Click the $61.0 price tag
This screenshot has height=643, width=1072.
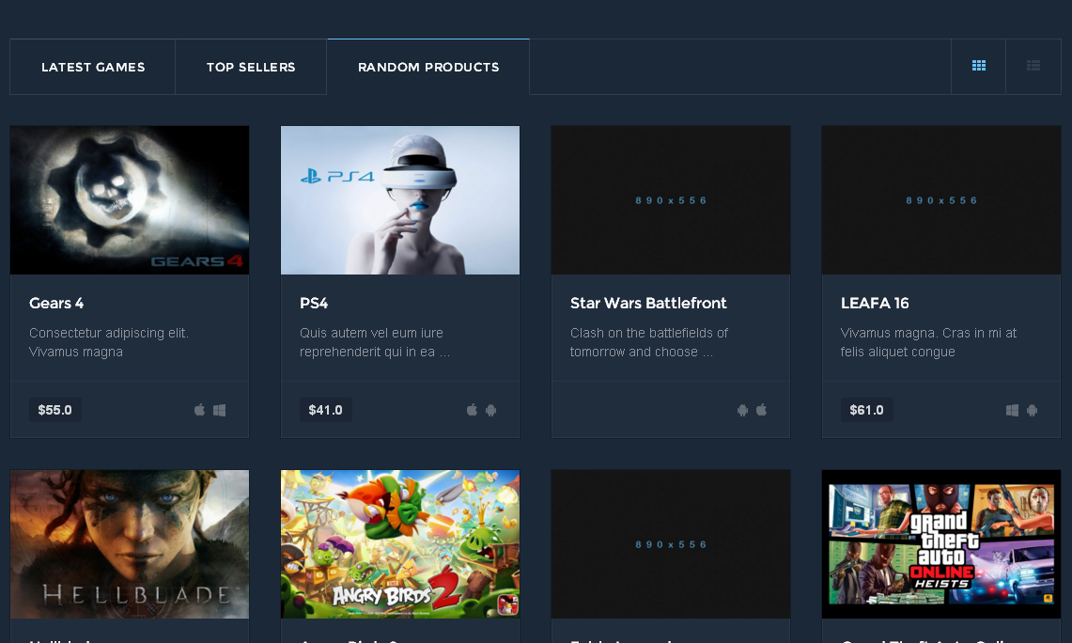(866, 410)
